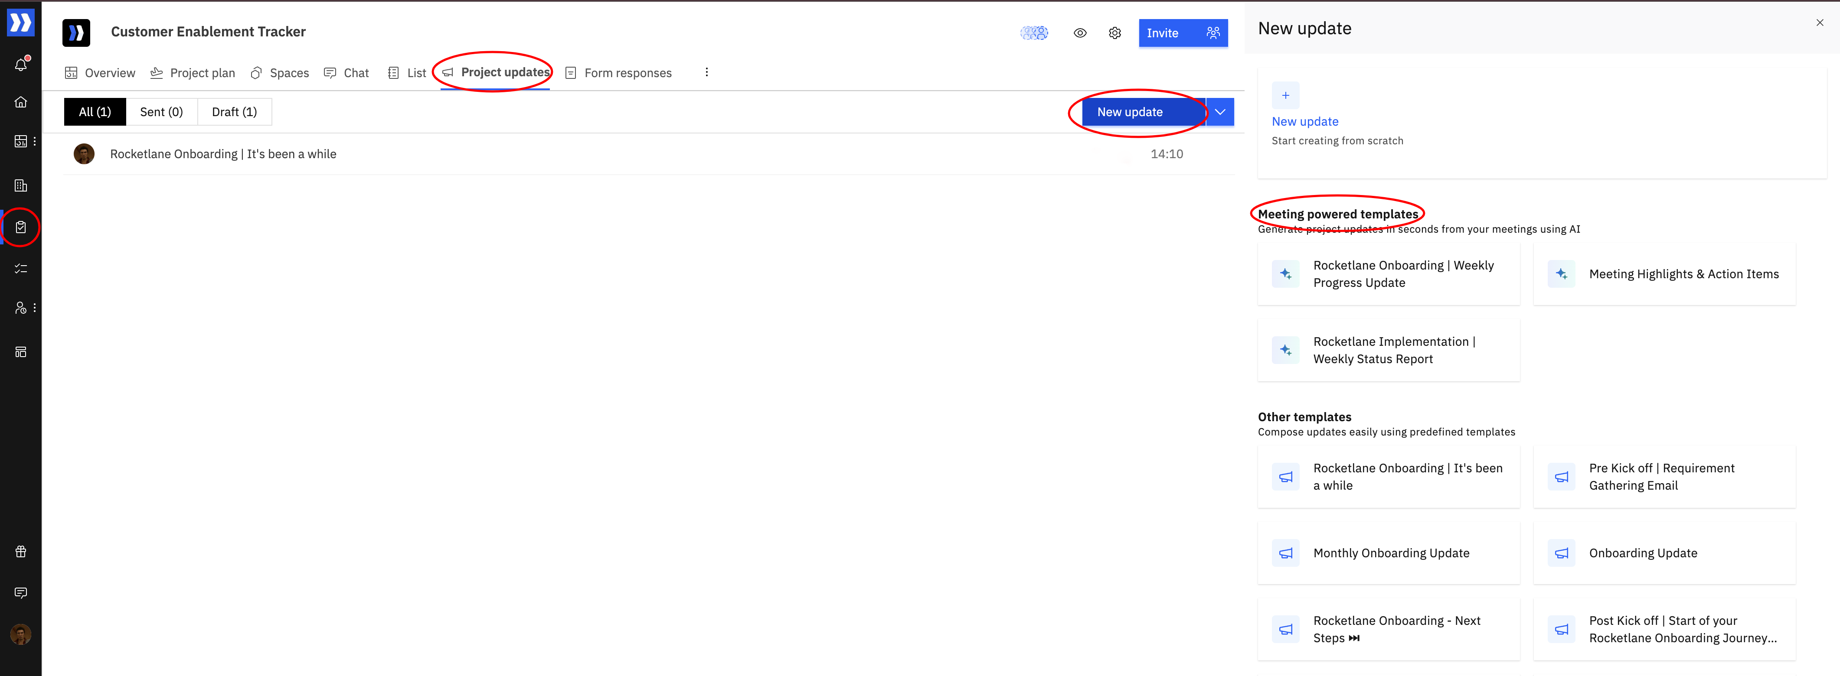Open the task checklist sidebar icon
This screenshot has width=1840, height=676.
21,268
